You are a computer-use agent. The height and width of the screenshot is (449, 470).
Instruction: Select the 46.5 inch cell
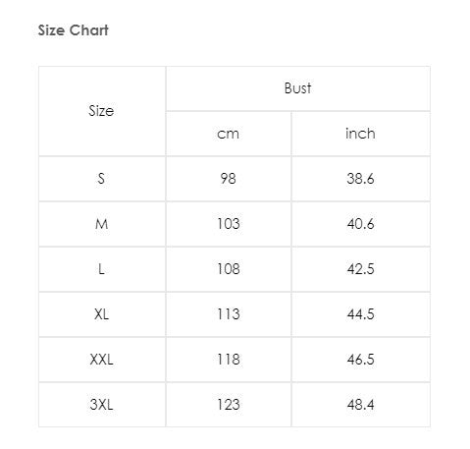361,360
